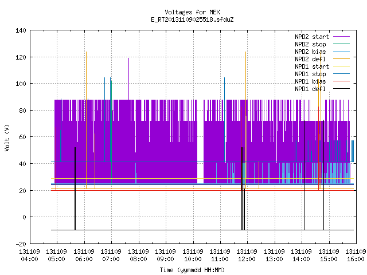This screenshot has width=367, height=275.
Task: Click the 20 y-axis tick label
Action: (22, 191)
